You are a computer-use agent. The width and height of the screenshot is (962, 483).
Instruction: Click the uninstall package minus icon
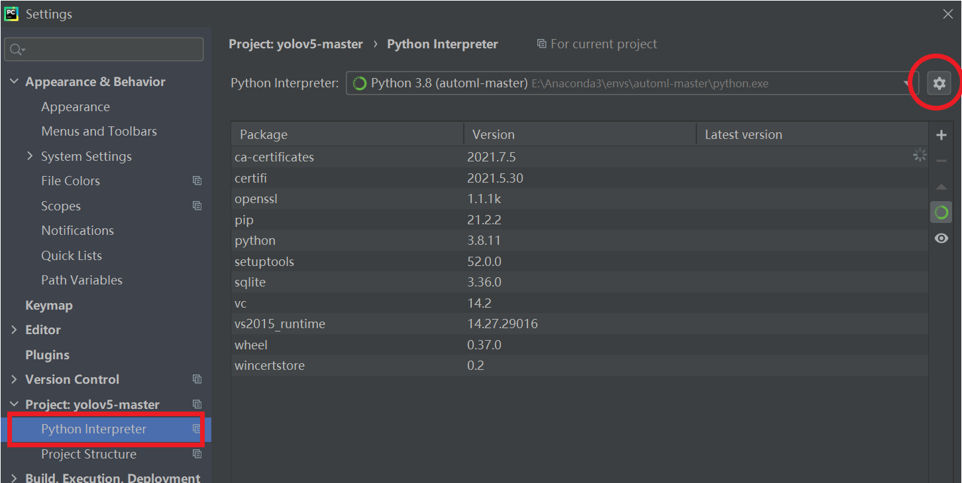941,160
